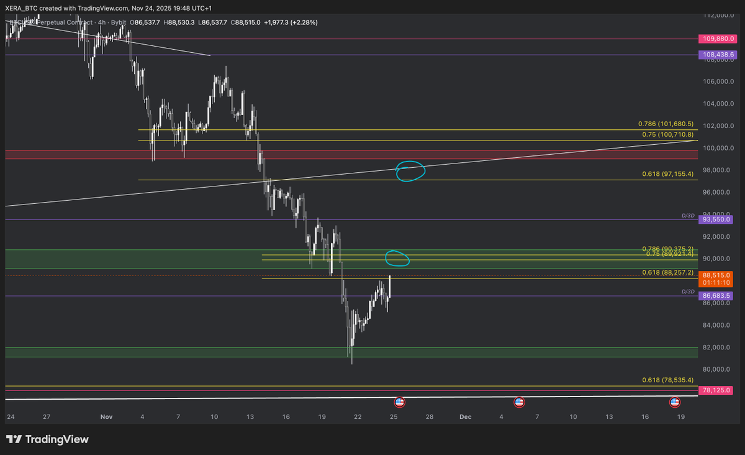Click the D/3D label above 86,683.5

[x=688, y=291]
